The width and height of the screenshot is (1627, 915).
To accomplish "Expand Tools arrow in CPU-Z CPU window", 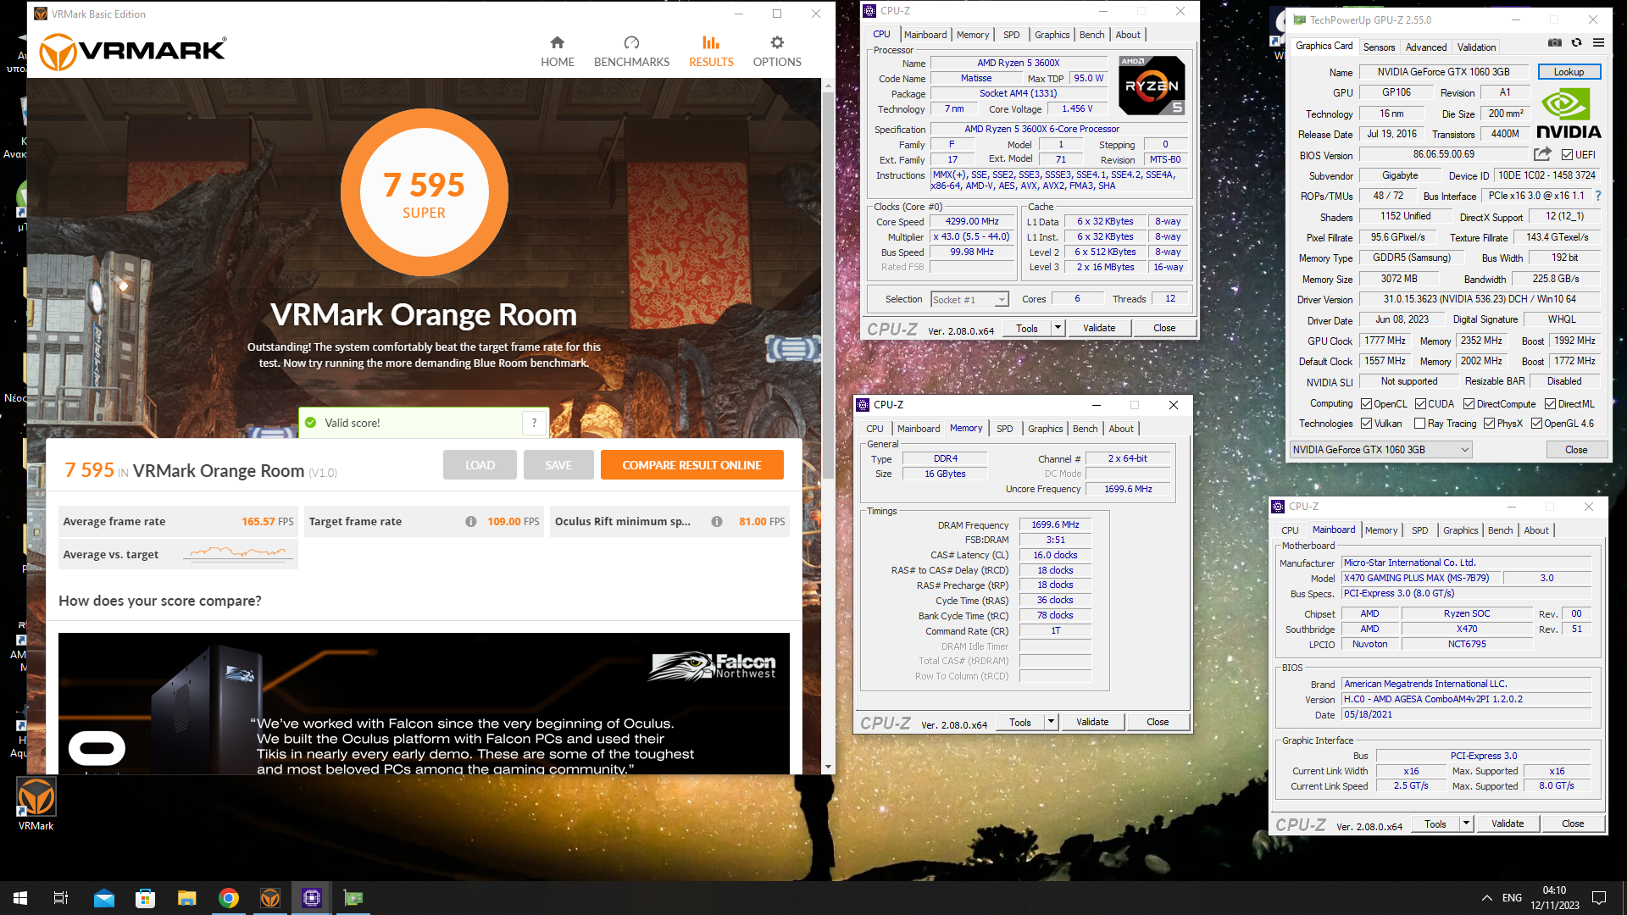I will [x=1058, y=328].
